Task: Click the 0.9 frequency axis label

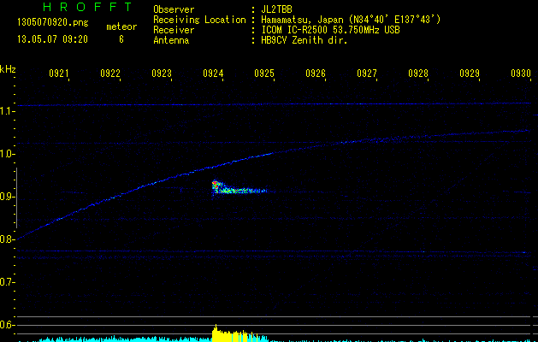Action: (8, 197)
